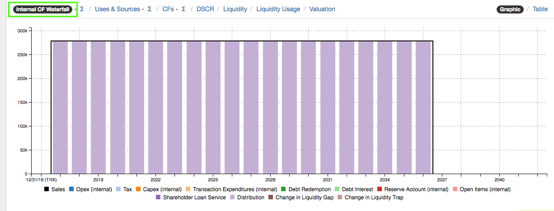This screenshot has width=554, height=211.
Task: Click the Tax legend color swatch
Action: (x=118, y=189)
